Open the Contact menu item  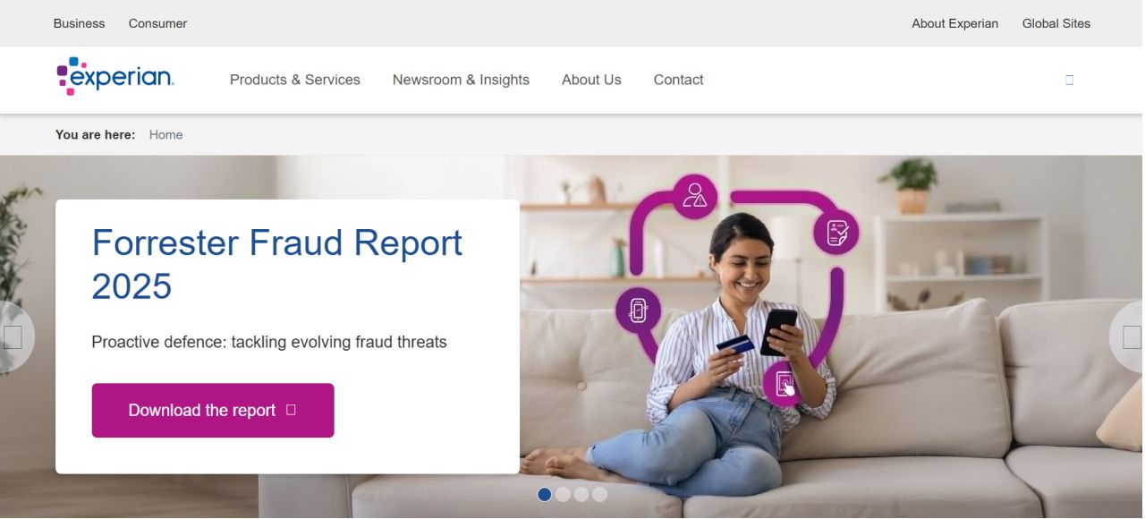(x=678, y=80)
